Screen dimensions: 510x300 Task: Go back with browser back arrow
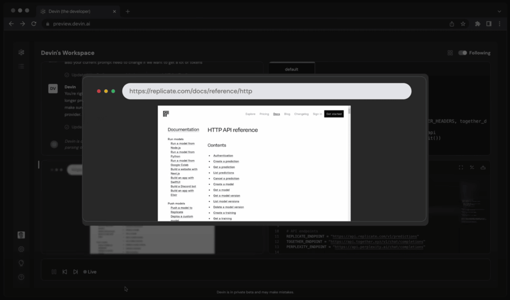(11, 24)
